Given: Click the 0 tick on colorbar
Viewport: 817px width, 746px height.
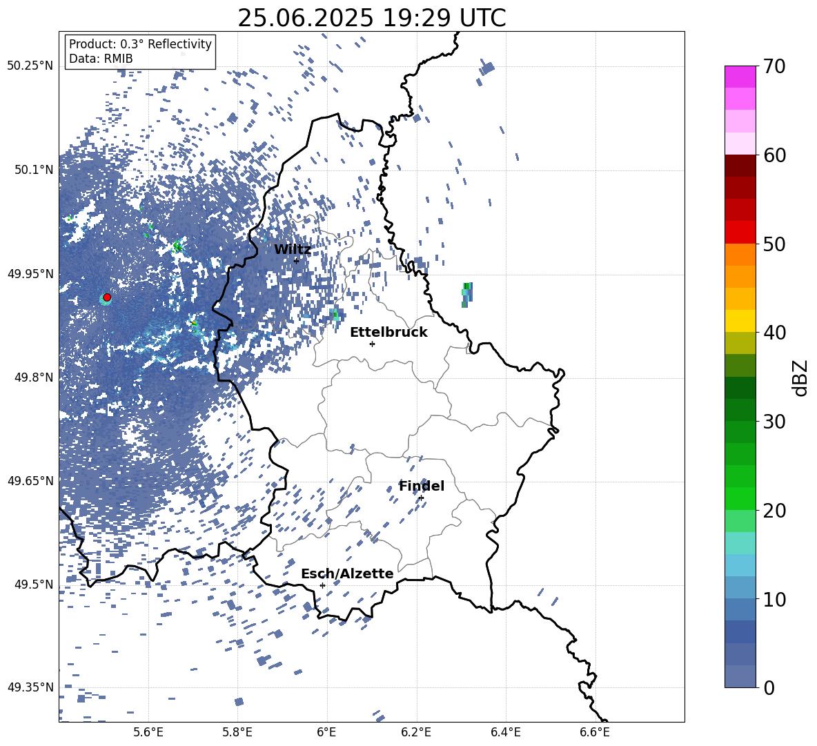Looking at the screenshot, I should pyautogui.click(x=769, y=687).
